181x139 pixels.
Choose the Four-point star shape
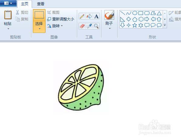(x=128, y=25)
